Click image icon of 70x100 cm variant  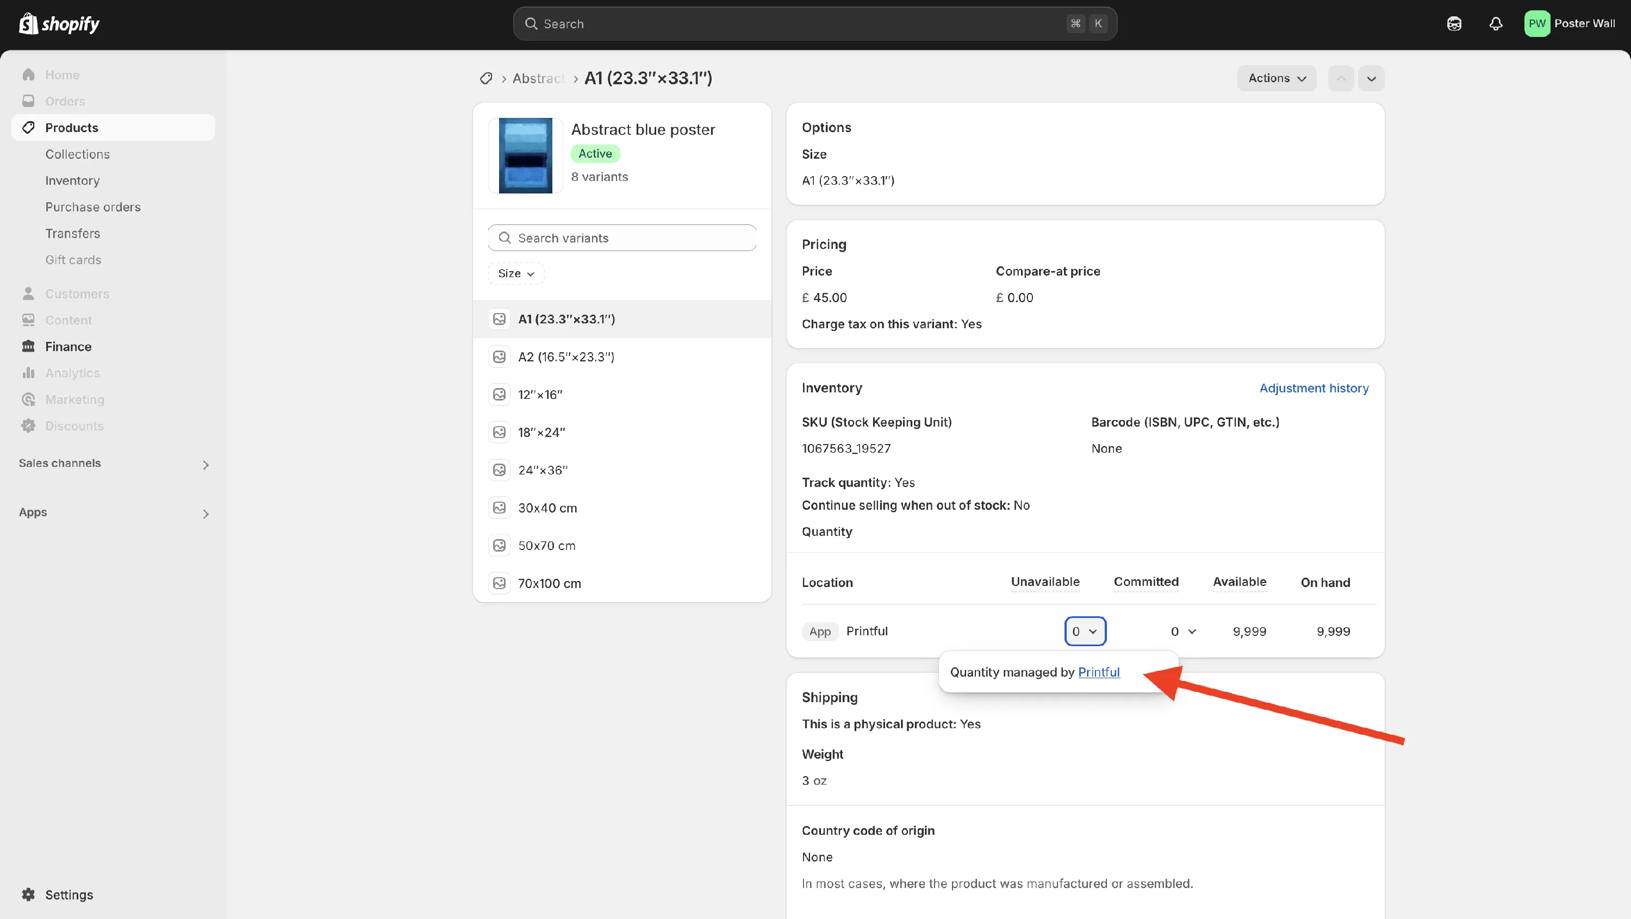point(500,584)
